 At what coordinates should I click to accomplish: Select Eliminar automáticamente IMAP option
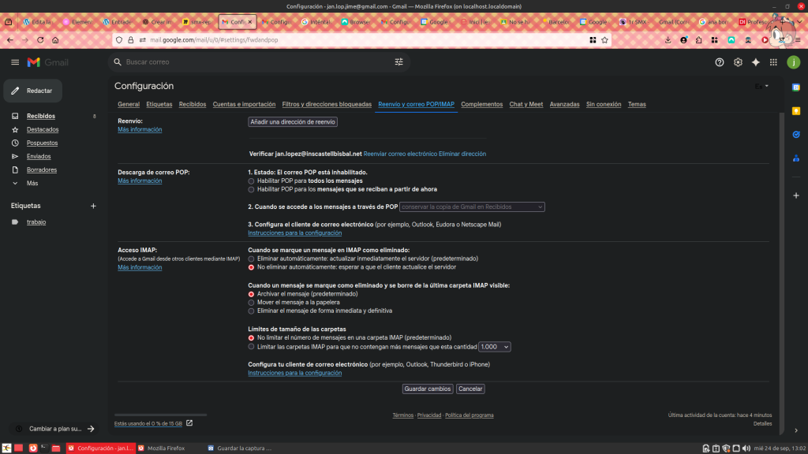(252, 259)
